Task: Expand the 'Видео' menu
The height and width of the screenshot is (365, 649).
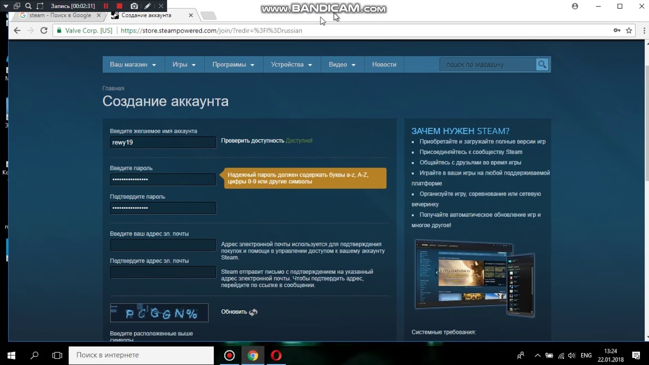Action: click(342, 64)
